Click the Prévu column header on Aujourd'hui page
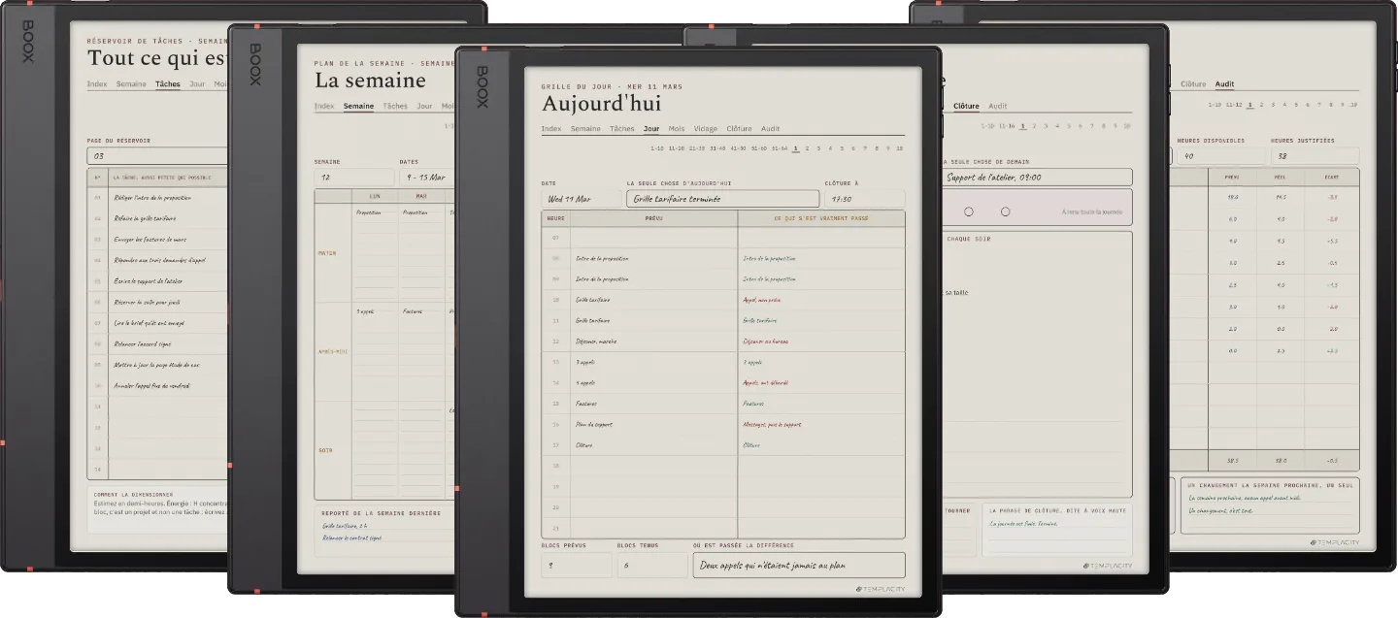This screenshot has width=1398, height=618. pyautogui.click(x=654, y=218)
